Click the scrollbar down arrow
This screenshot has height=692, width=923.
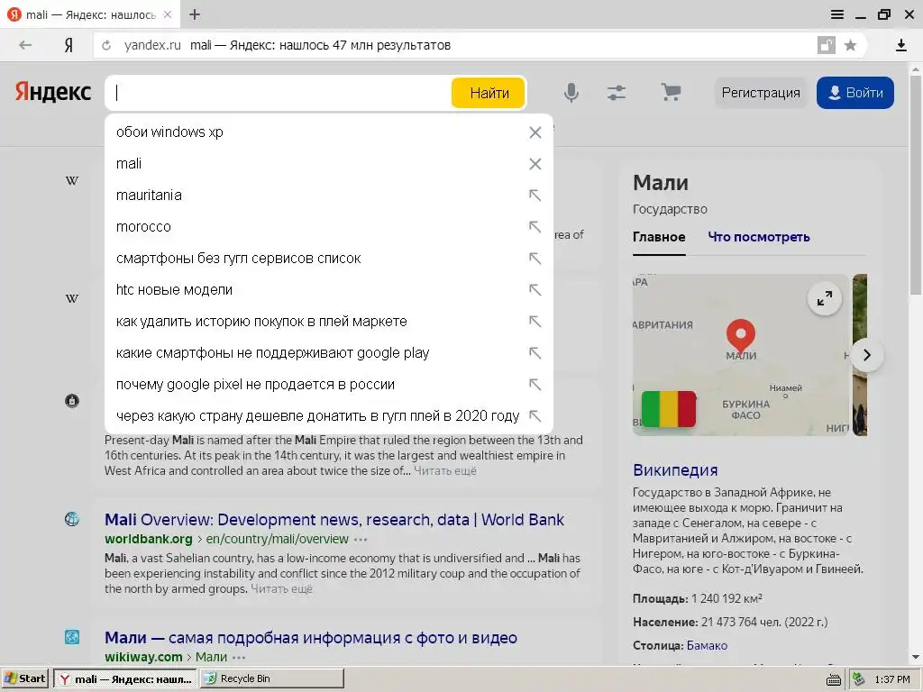click(x=916, y=657)
